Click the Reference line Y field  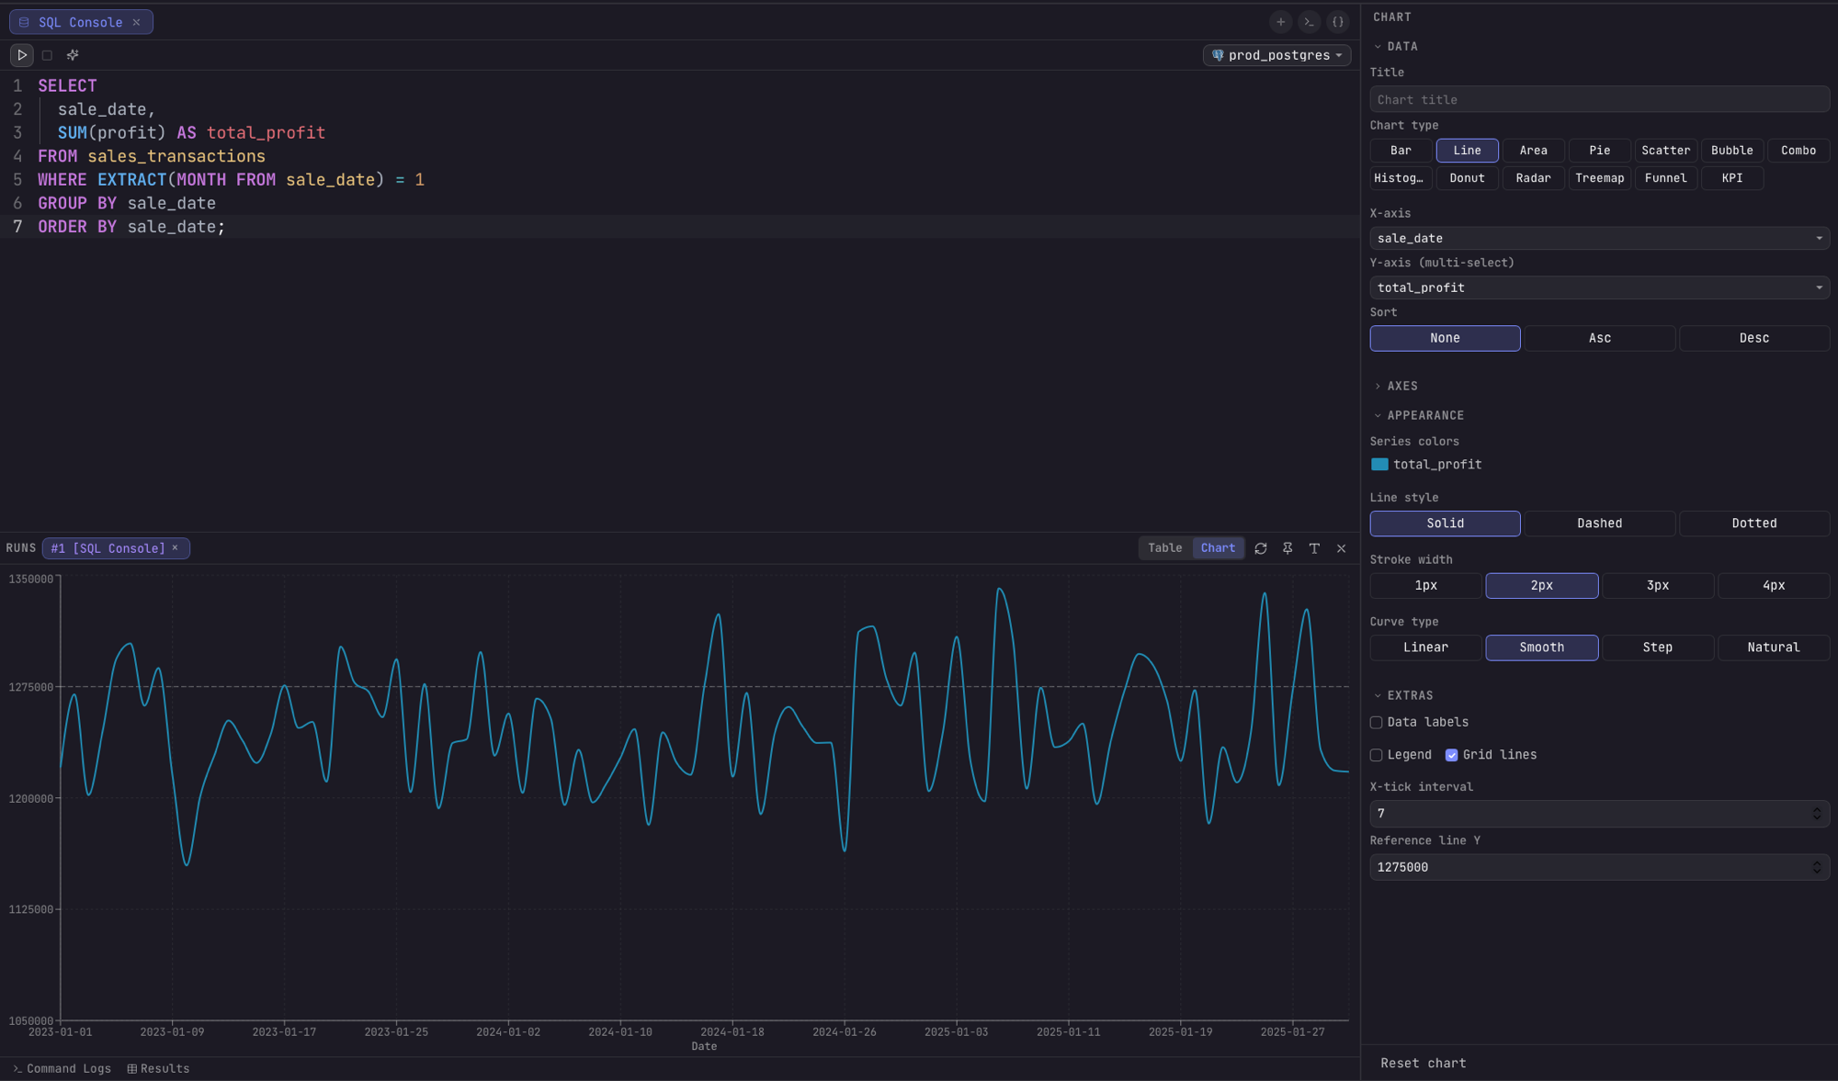click(1599, 867)
